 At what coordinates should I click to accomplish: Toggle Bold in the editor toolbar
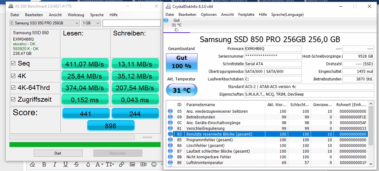pos(44,164)
